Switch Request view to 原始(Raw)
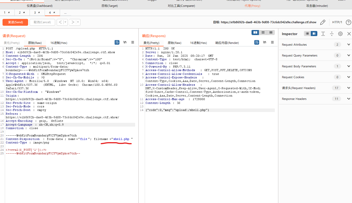Viewport: 352px width, 203px height. click(35, 43)
